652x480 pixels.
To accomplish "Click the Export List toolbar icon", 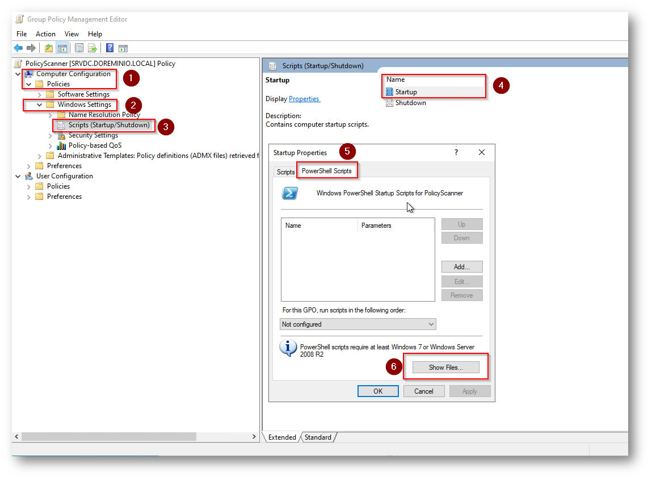I will pyautogui.click(x=92, y=48).
